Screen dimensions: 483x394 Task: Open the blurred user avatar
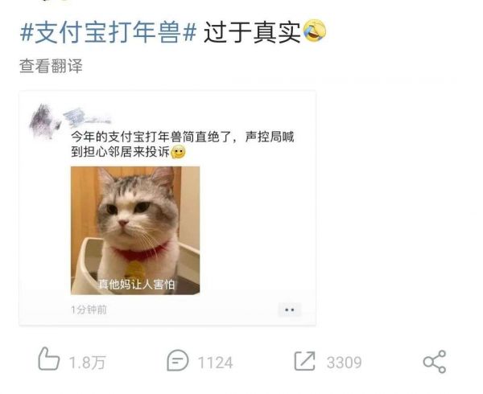coord(44,122)
